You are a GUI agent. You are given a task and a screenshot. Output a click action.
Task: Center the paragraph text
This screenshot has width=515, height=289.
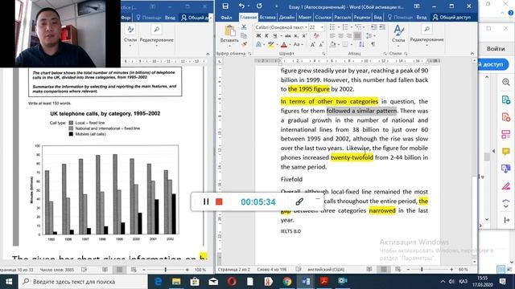(x=340, y=35)
